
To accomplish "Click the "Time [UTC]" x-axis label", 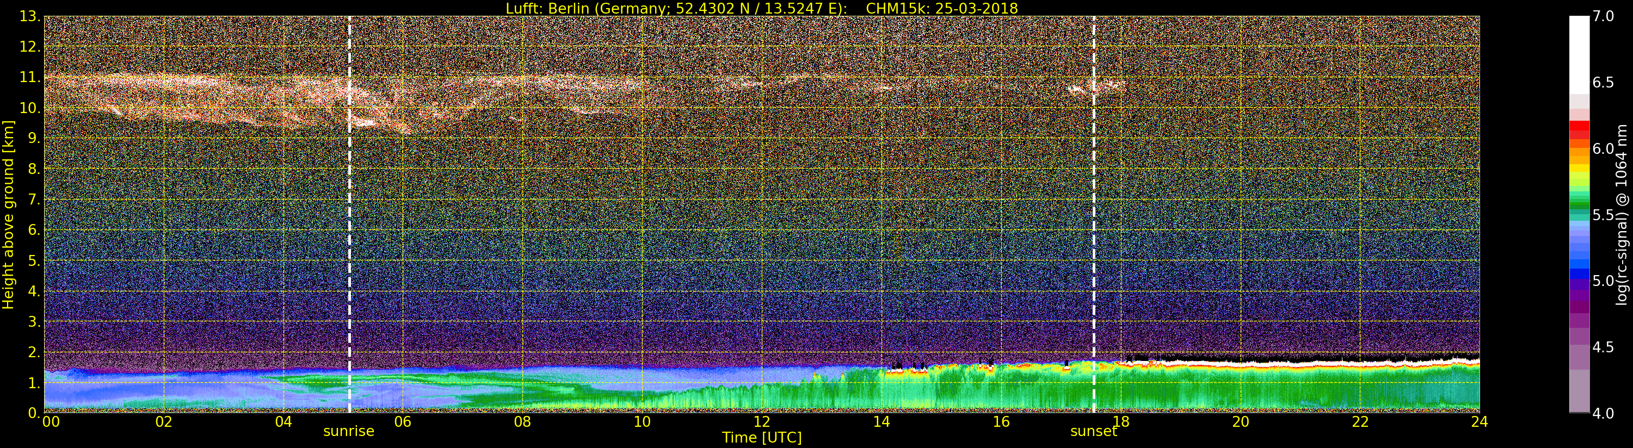I will (761, 438).
